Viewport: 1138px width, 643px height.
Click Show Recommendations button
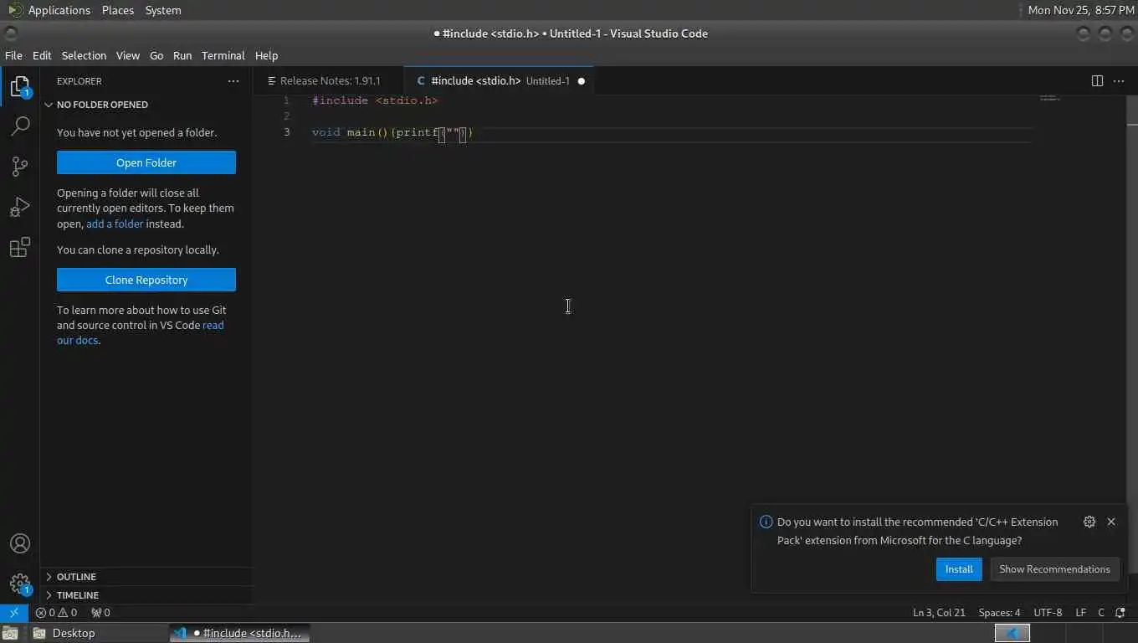(1054, 569)
